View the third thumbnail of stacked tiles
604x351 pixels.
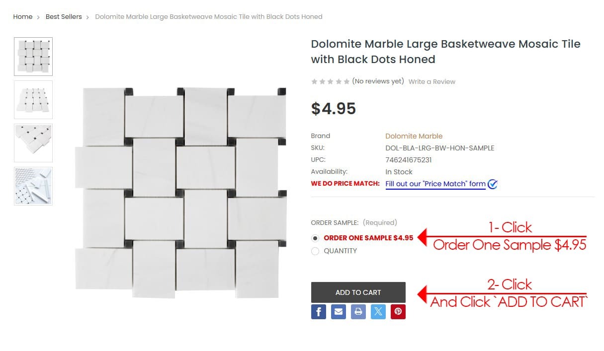pyautogui.click(x=33, y=143)
